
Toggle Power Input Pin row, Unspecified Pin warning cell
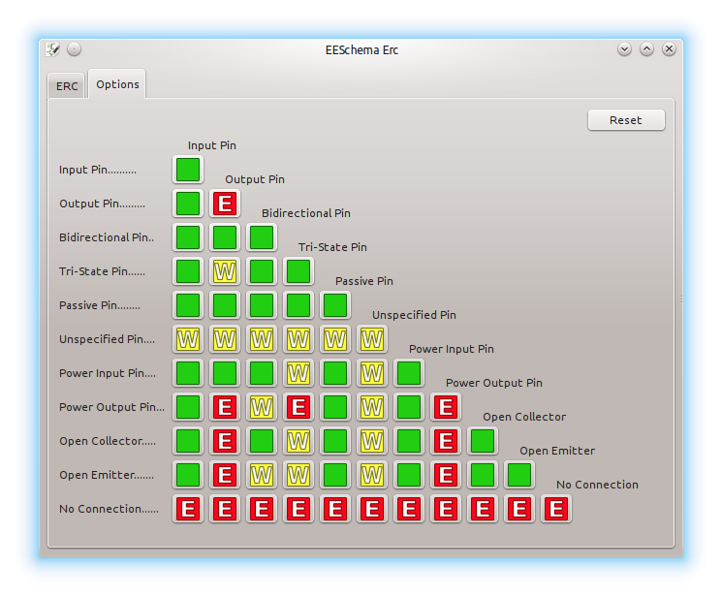click(372, 373)
